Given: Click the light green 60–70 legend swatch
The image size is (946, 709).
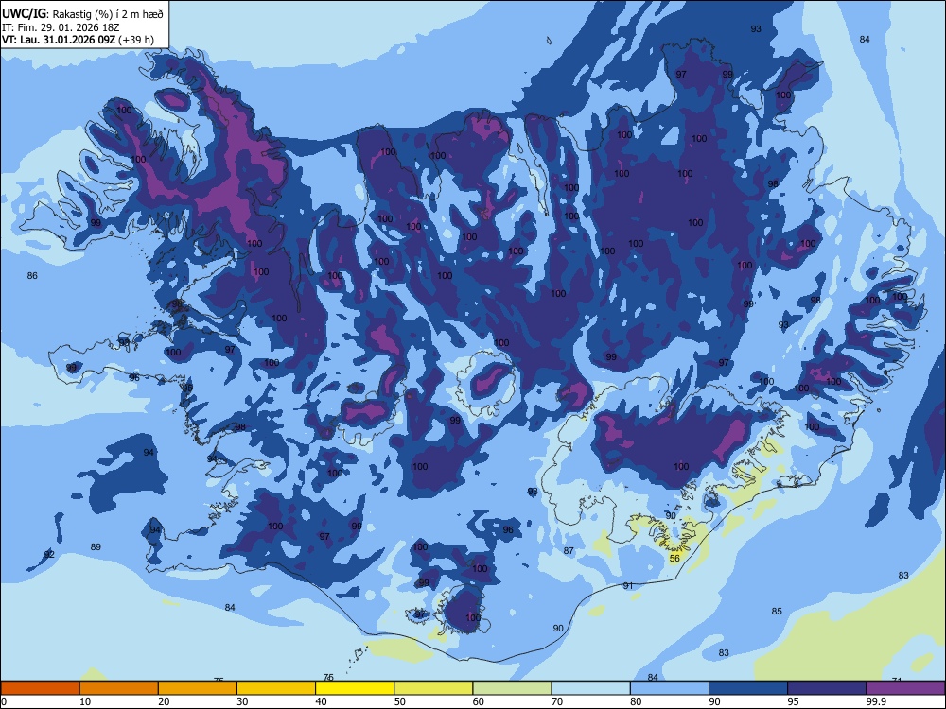Looking at the screenshot, I should tap(512, 688).
